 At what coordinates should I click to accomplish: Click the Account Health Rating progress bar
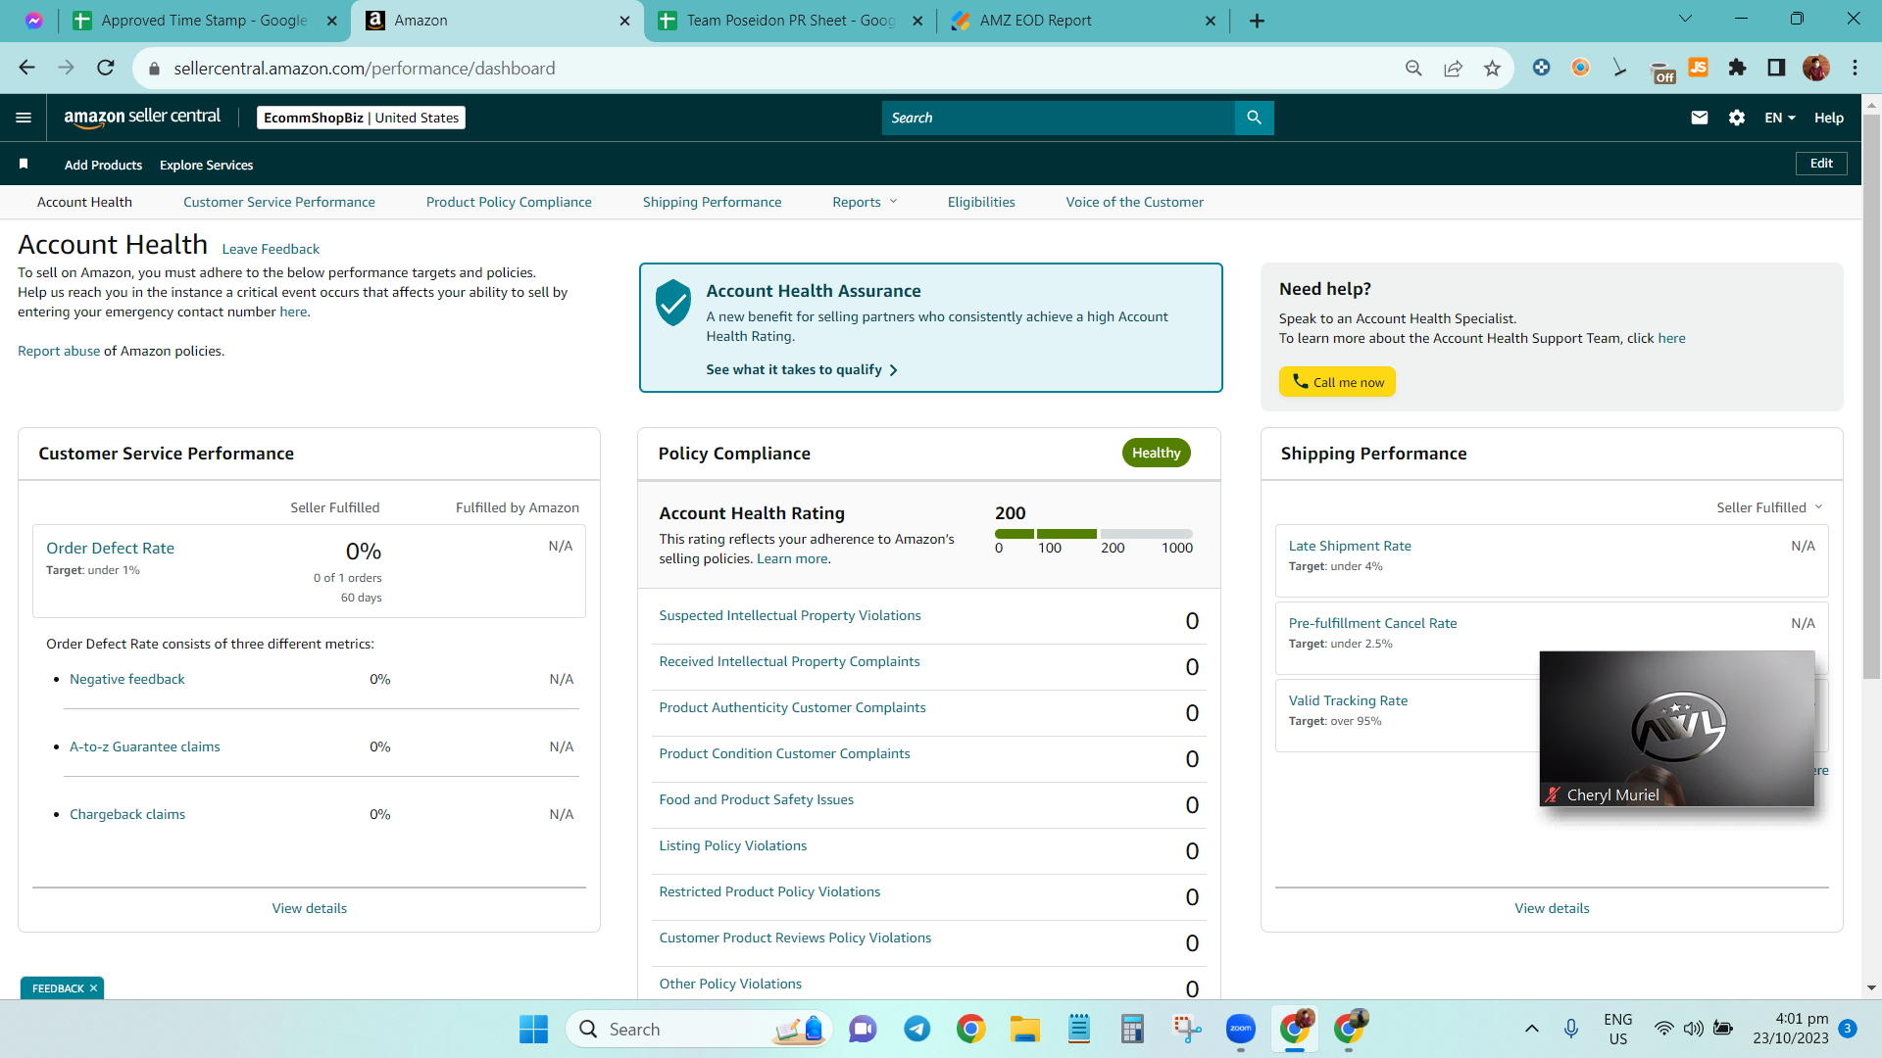tap(1094, 534)
